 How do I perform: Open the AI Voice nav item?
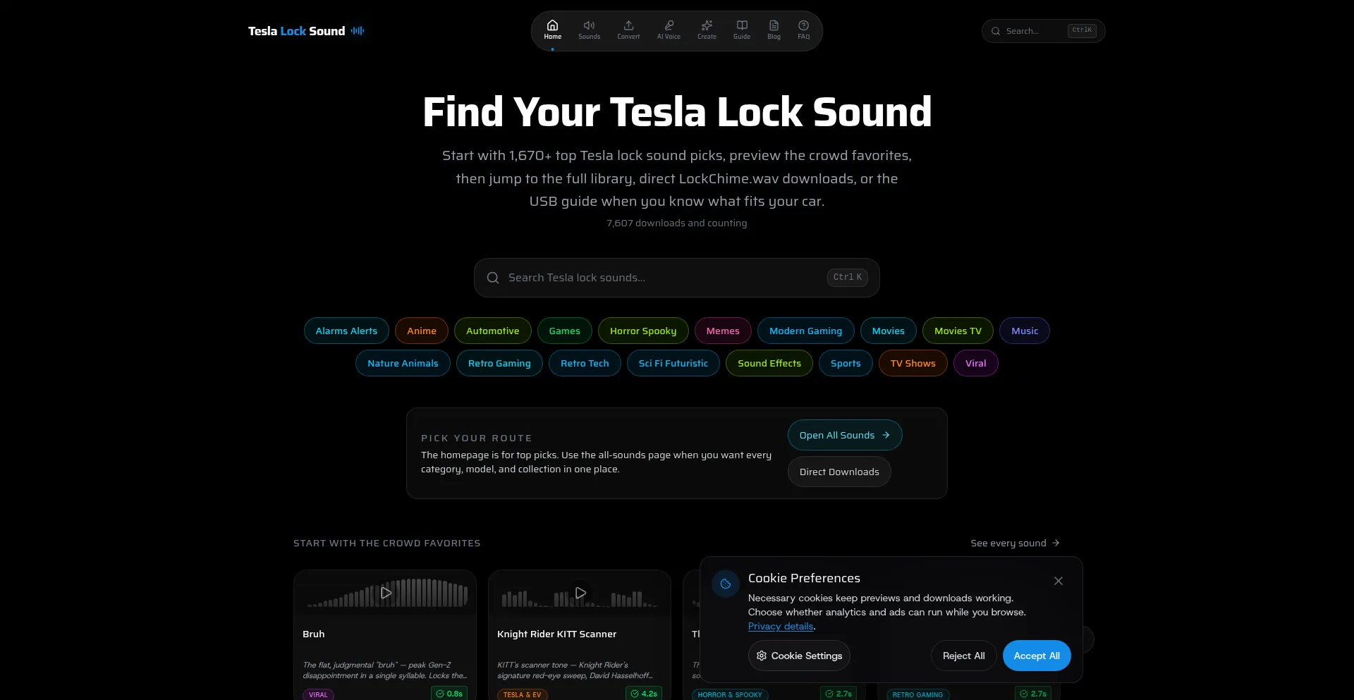click(x=669, y=30)
